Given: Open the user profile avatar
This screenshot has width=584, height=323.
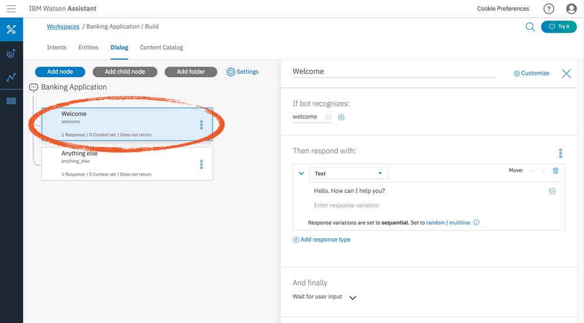Looking at the screenshot, I should (571, 9).
